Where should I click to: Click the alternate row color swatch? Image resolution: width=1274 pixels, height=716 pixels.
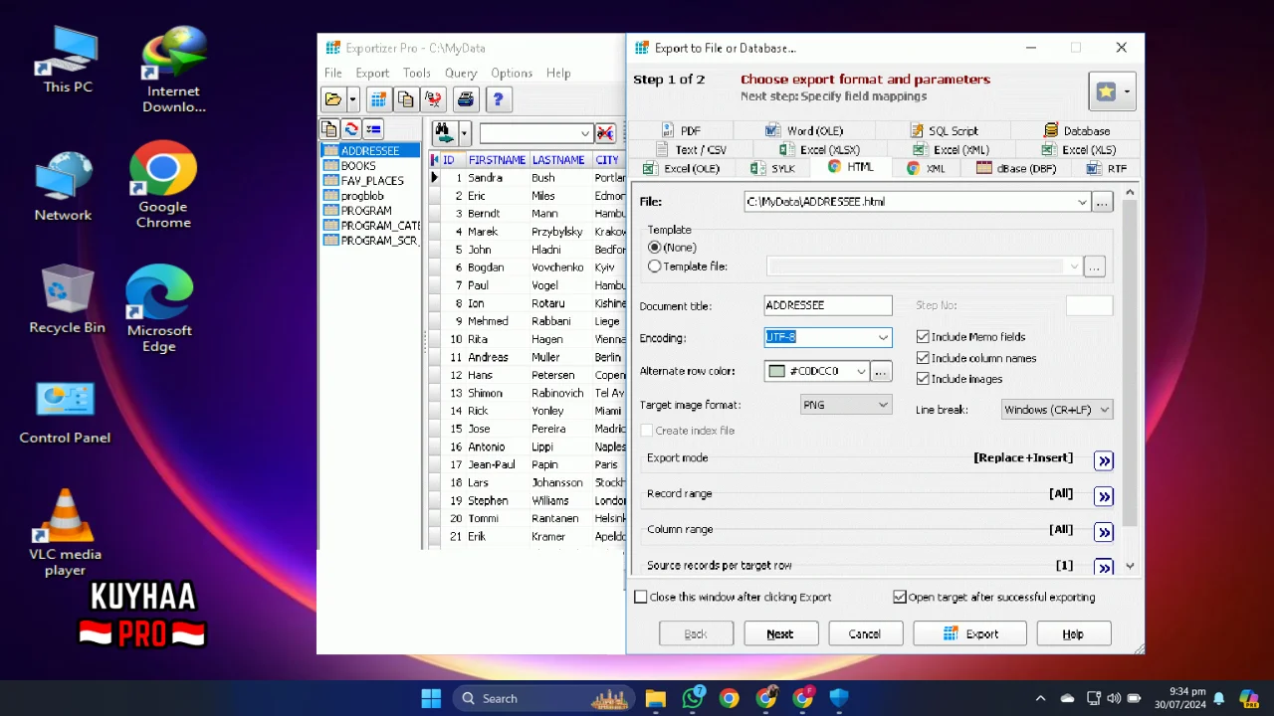coord(777,371)
